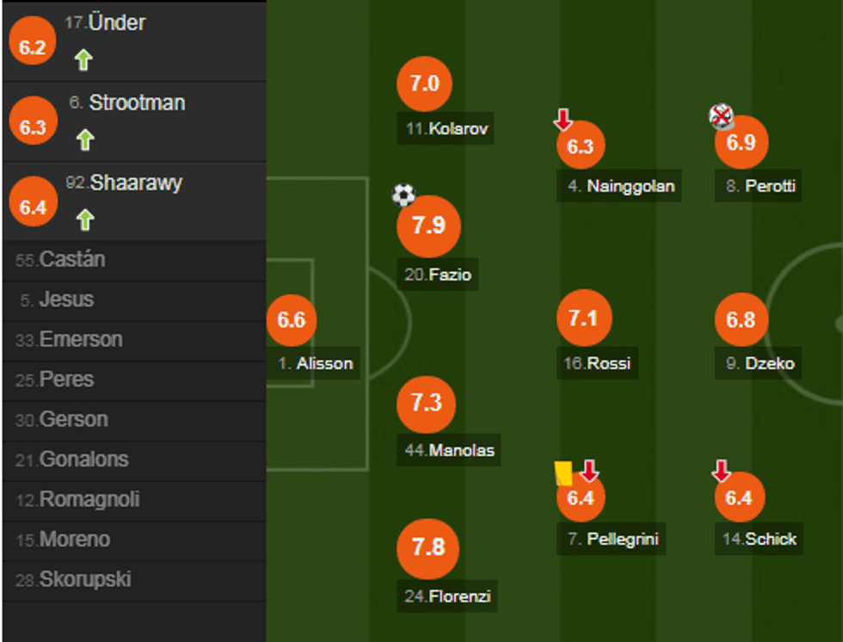The width and height of the screenshot is (843, 642).
Task: Open Florenzi's 7.8 rating badge
Action: point(428,547)
